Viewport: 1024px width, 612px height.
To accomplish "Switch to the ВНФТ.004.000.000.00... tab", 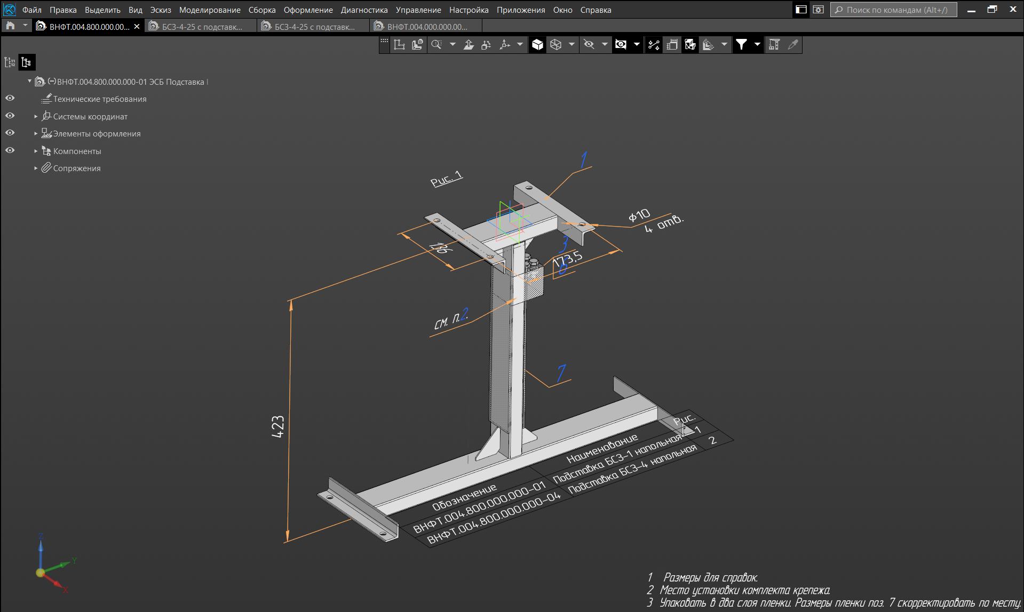I will coord(426,27).
